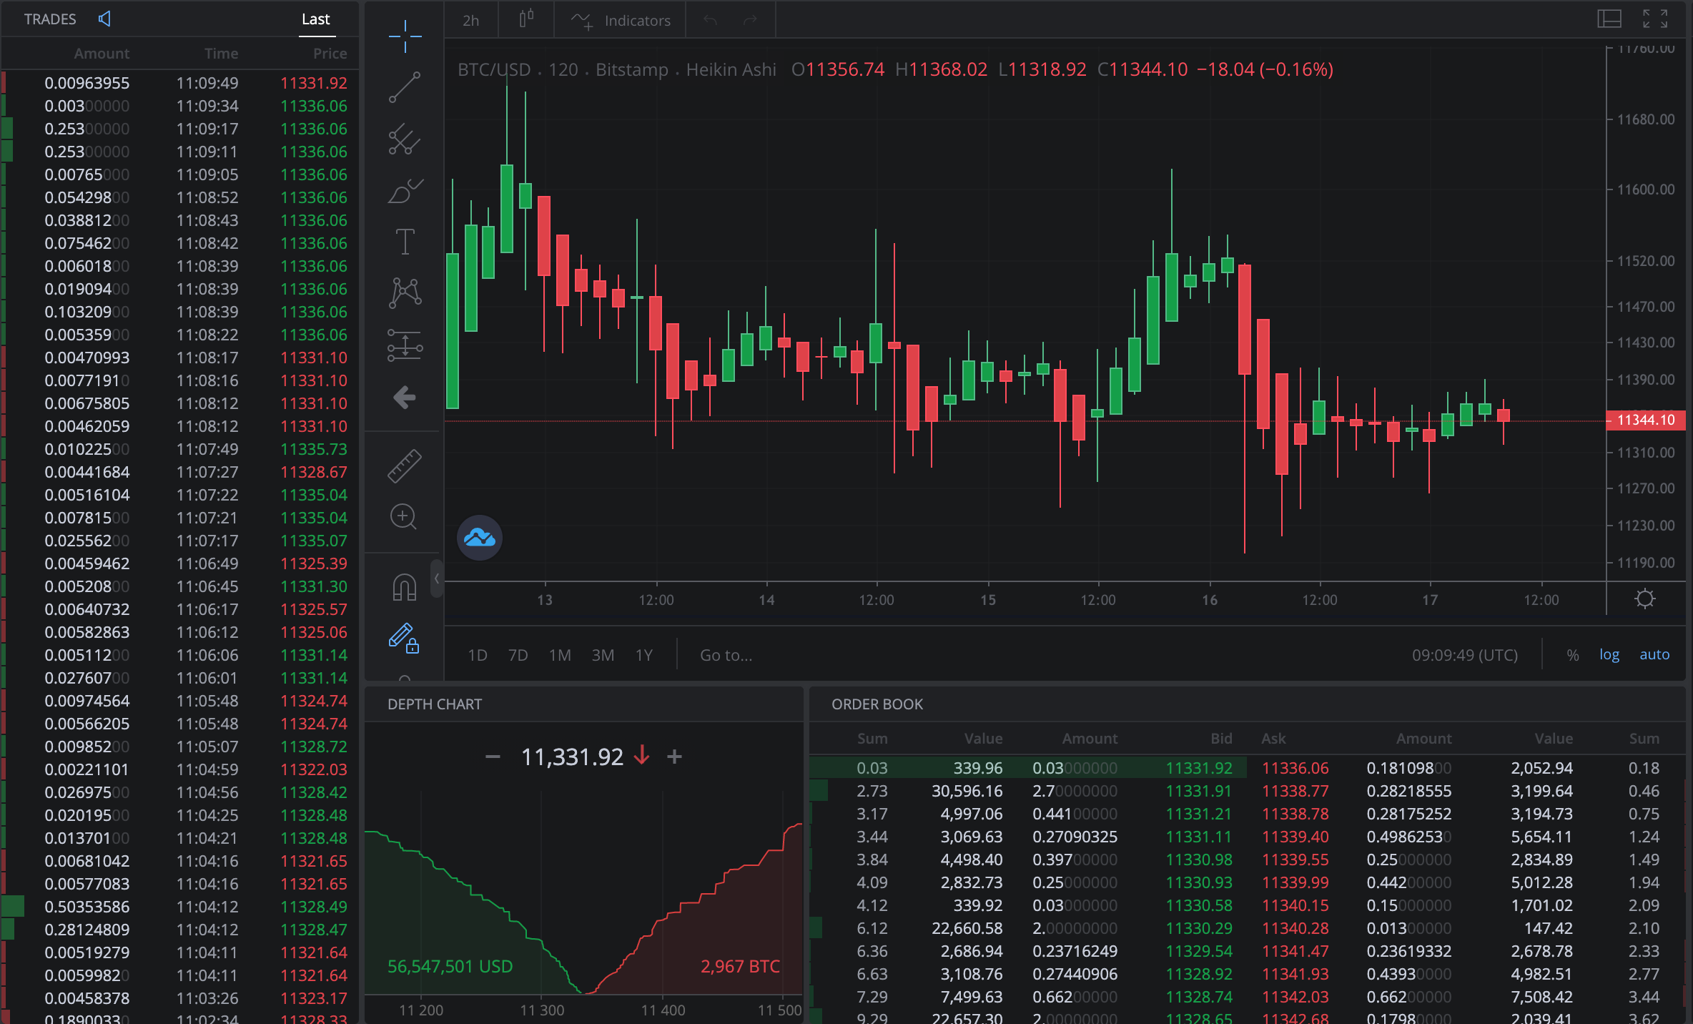Image resolution: width=1693 pixels, height=1024 pixels.
Task: Enable log scale on price axis
Action: tap(1609, 655)
